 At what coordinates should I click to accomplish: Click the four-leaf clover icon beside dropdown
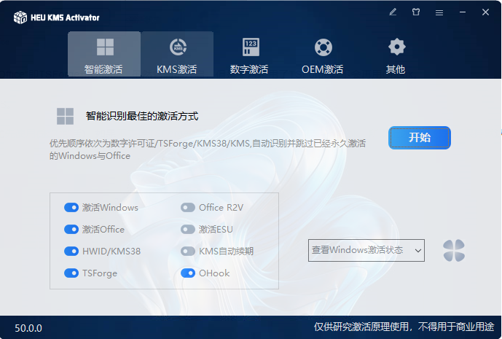pyautogui.click(x=454, y=250)
